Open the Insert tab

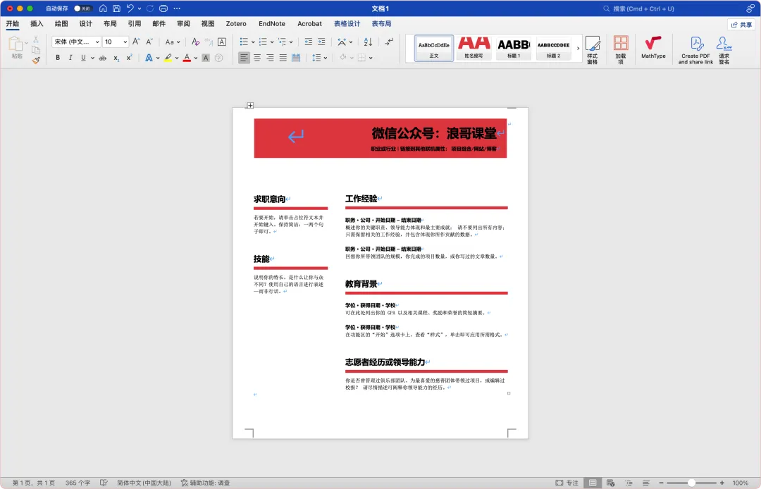[37, 24]
